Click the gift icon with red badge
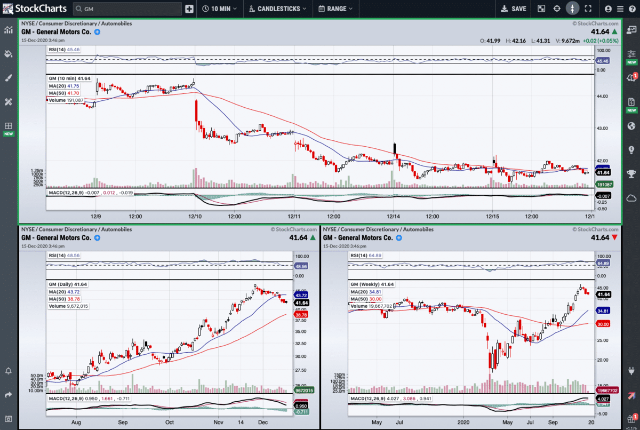 click(631, 418)
